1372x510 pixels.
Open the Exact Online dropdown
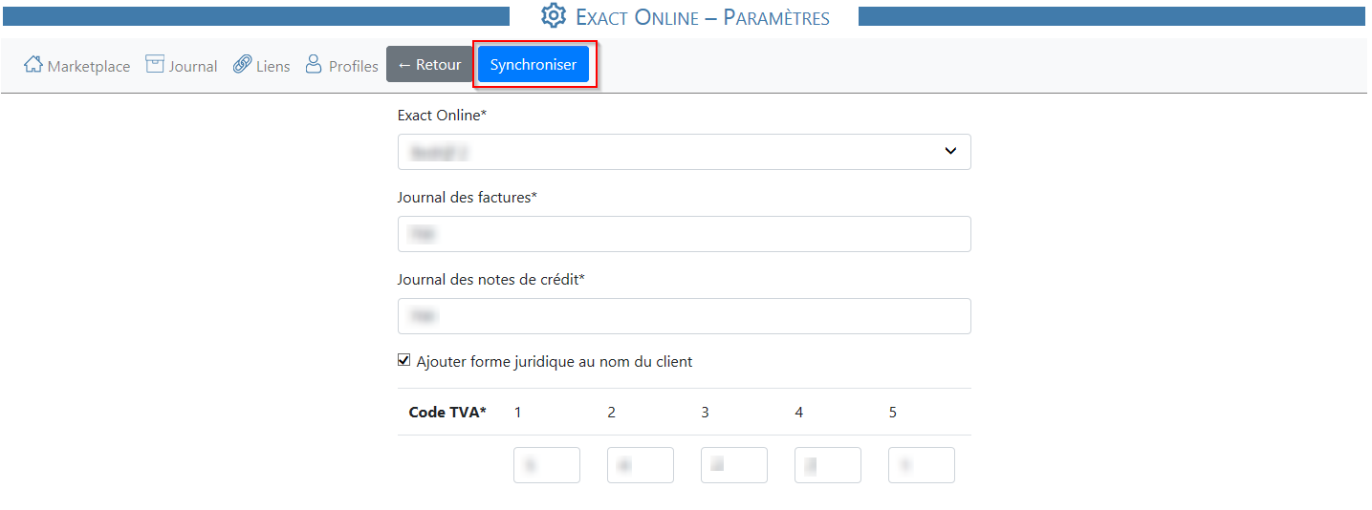tap(684, 152)
